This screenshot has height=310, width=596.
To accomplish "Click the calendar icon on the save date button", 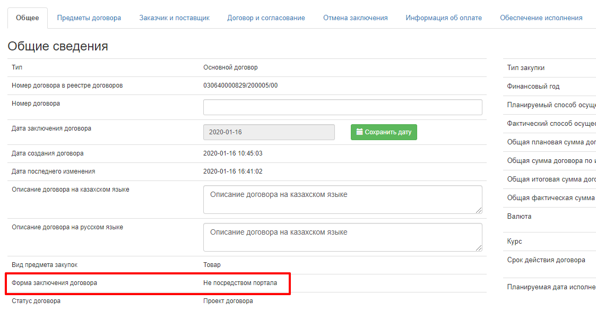I will point(359,132).
